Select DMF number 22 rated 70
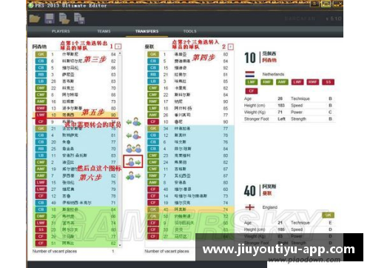Screen dimensions: 370x268 point(75,88)
